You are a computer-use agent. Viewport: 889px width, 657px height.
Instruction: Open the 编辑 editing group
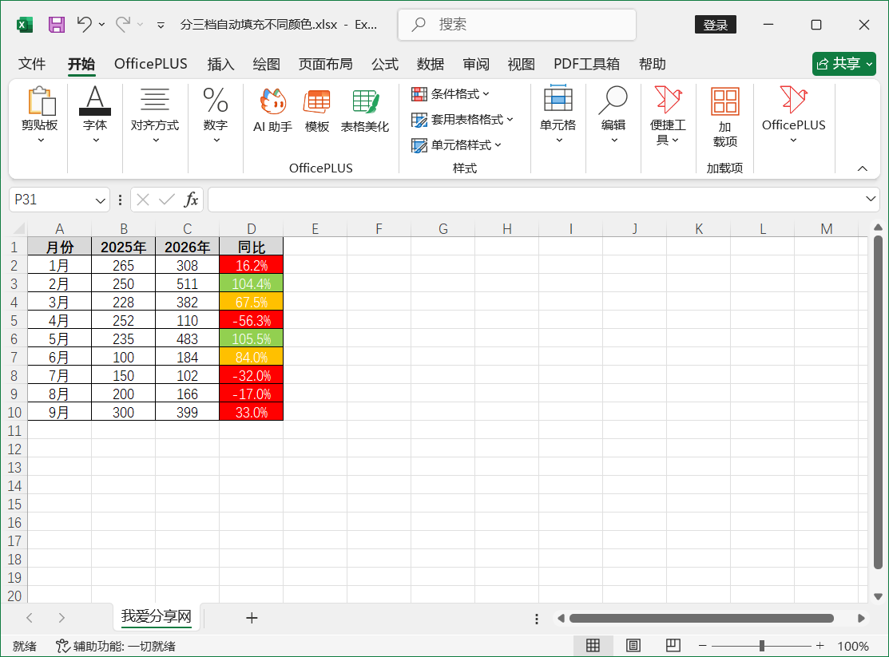(613, 115)
